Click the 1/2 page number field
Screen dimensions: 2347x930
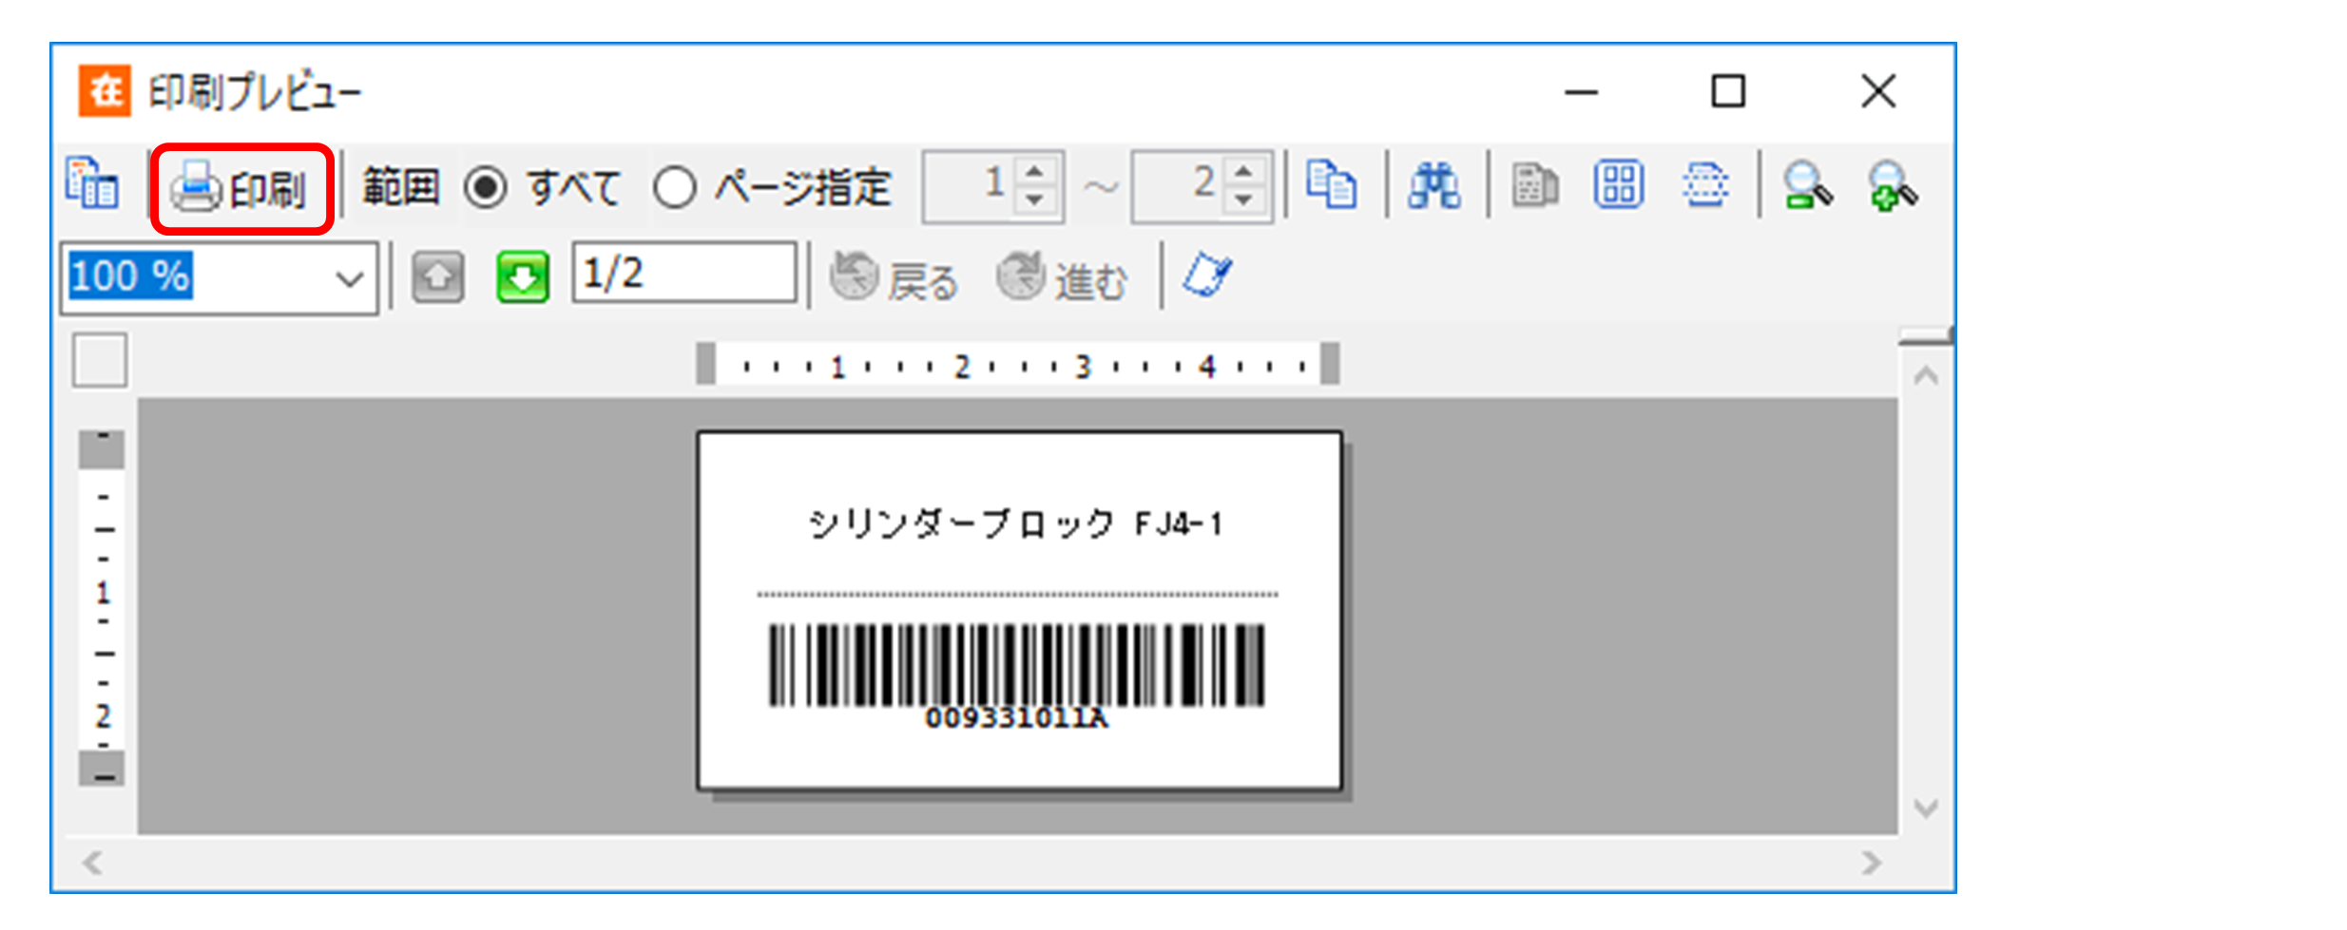tap(683, 275)
